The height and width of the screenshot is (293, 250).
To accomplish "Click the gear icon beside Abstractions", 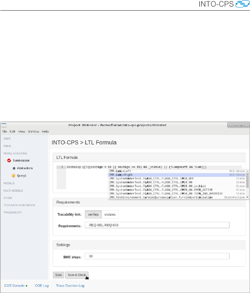I will point(14,168).
